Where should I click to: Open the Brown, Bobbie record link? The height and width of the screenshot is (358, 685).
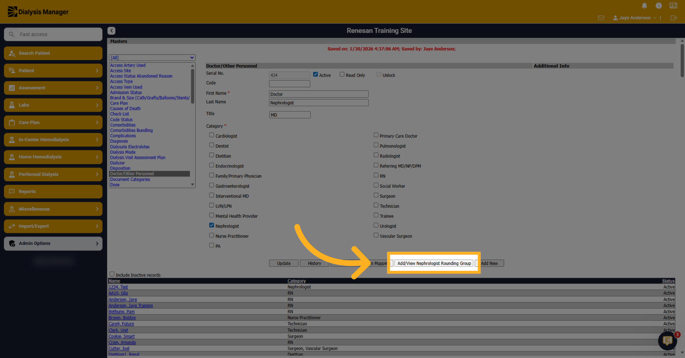tap(122, 318)
